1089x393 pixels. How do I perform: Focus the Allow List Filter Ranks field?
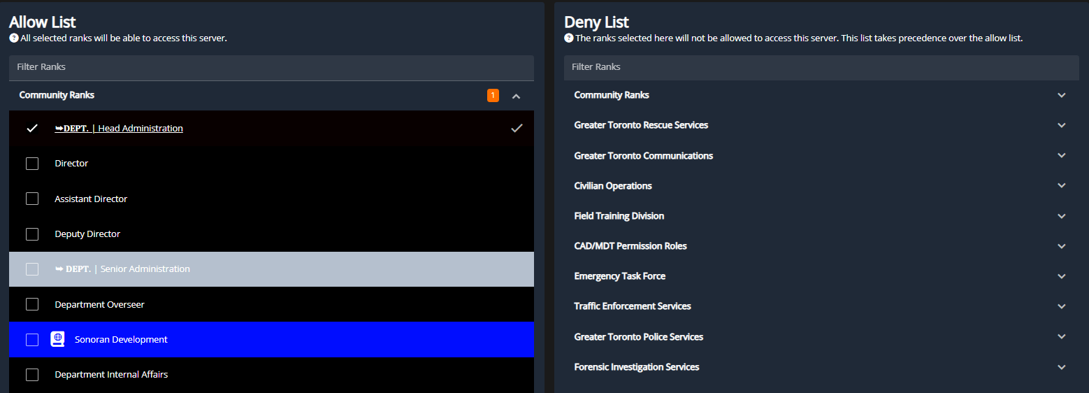point(271,67)
